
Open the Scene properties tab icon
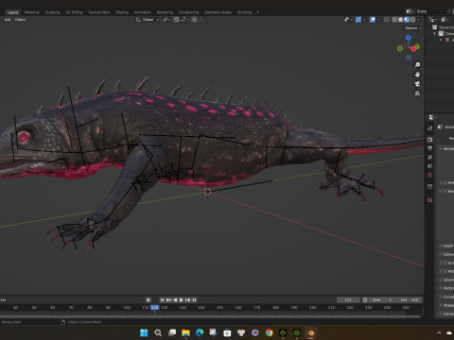430,166
